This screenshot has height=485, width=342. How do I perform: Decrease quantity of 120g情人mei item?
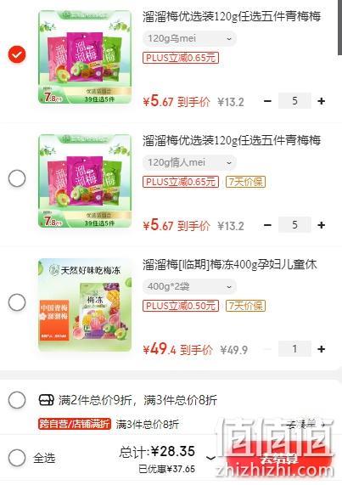coord(267,225)
